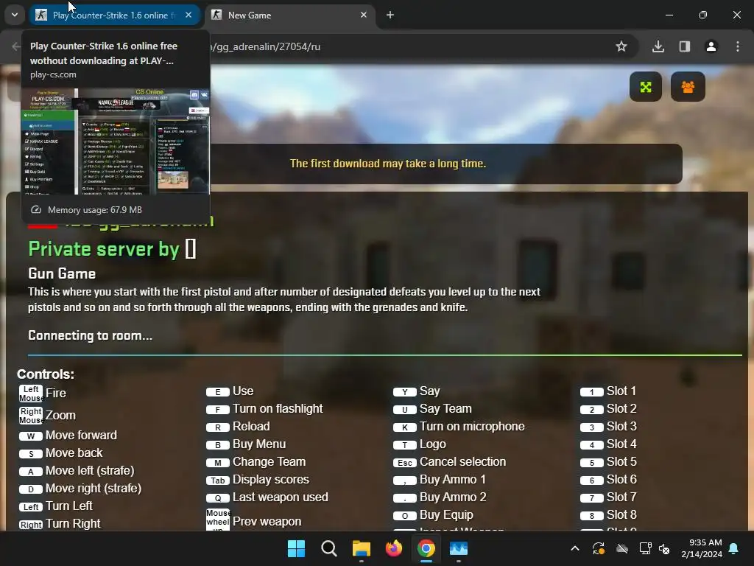
Task: Click the O key icon for Buy Equip
Action: click(x=405, y=516)
